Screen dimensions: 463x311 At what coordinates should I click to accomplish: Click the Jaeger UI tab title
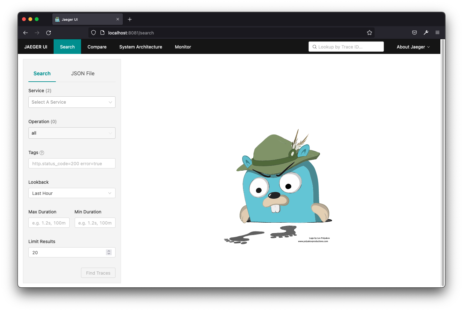(x=70, y=19)
